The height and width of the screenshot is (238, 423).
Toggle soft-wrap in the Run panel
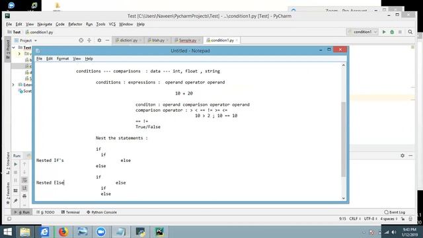[x=24, y=180]
